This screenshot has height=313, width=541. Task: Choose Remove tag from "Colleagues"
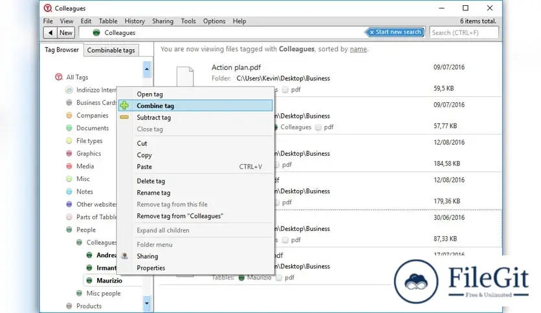tap(195, 216)
